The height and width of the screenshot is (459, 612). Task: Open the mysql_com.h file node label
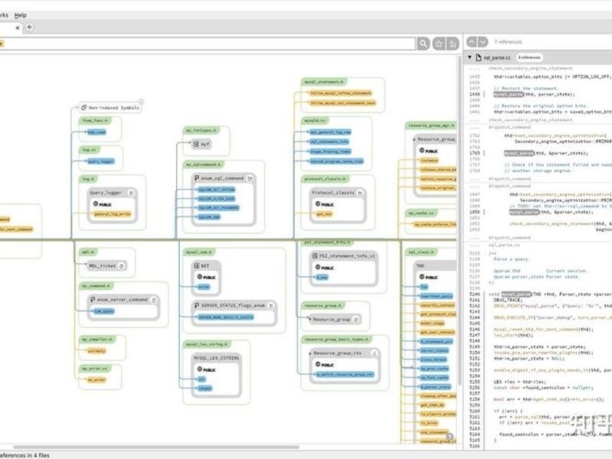point(199,252)
